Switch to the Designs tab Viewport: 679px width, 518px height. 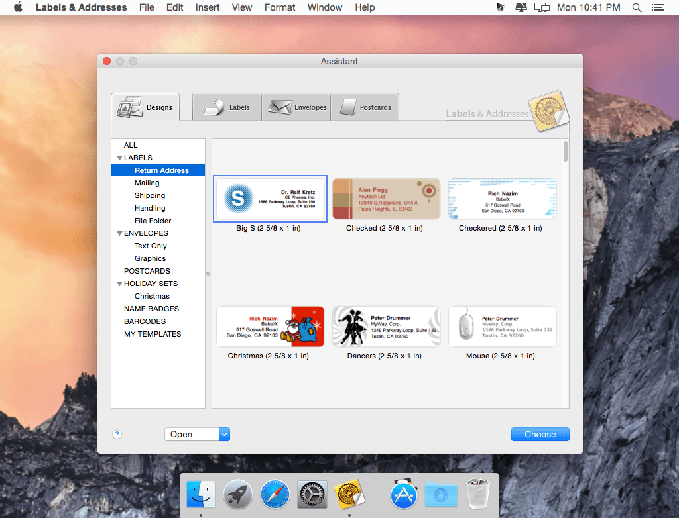[145, 107]
